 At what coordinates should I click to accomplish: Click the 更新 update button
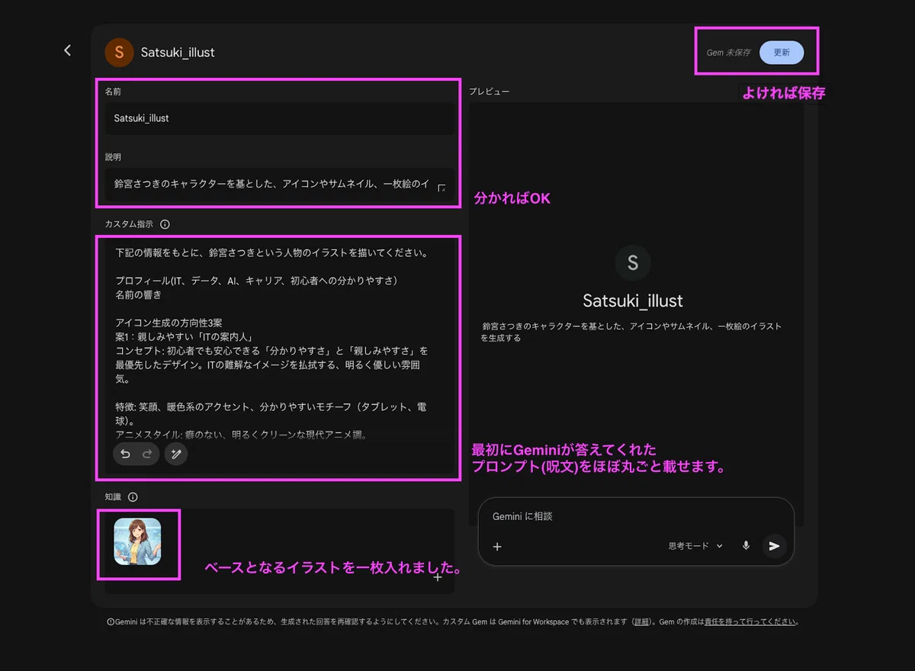pyautogui.click(x=782, y=53)
